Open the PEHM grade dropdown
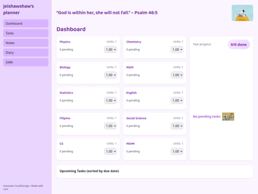Viewport: 258px width, 194px height. [177, 151]
